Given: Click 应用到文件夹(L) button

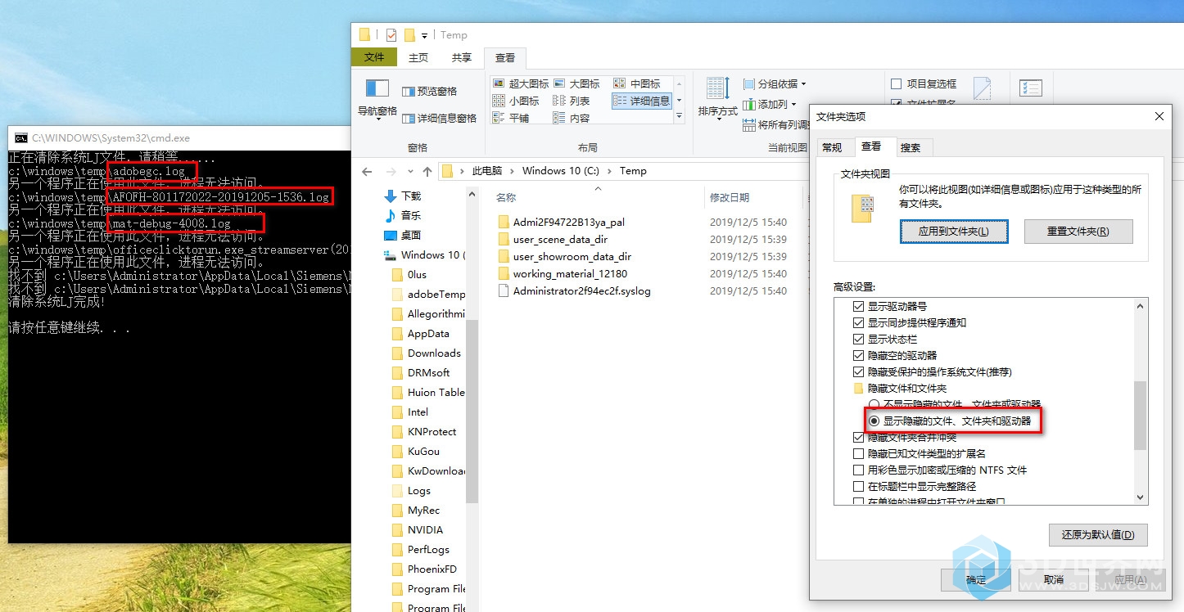Looking at the screenshot, I should [953, 232].
